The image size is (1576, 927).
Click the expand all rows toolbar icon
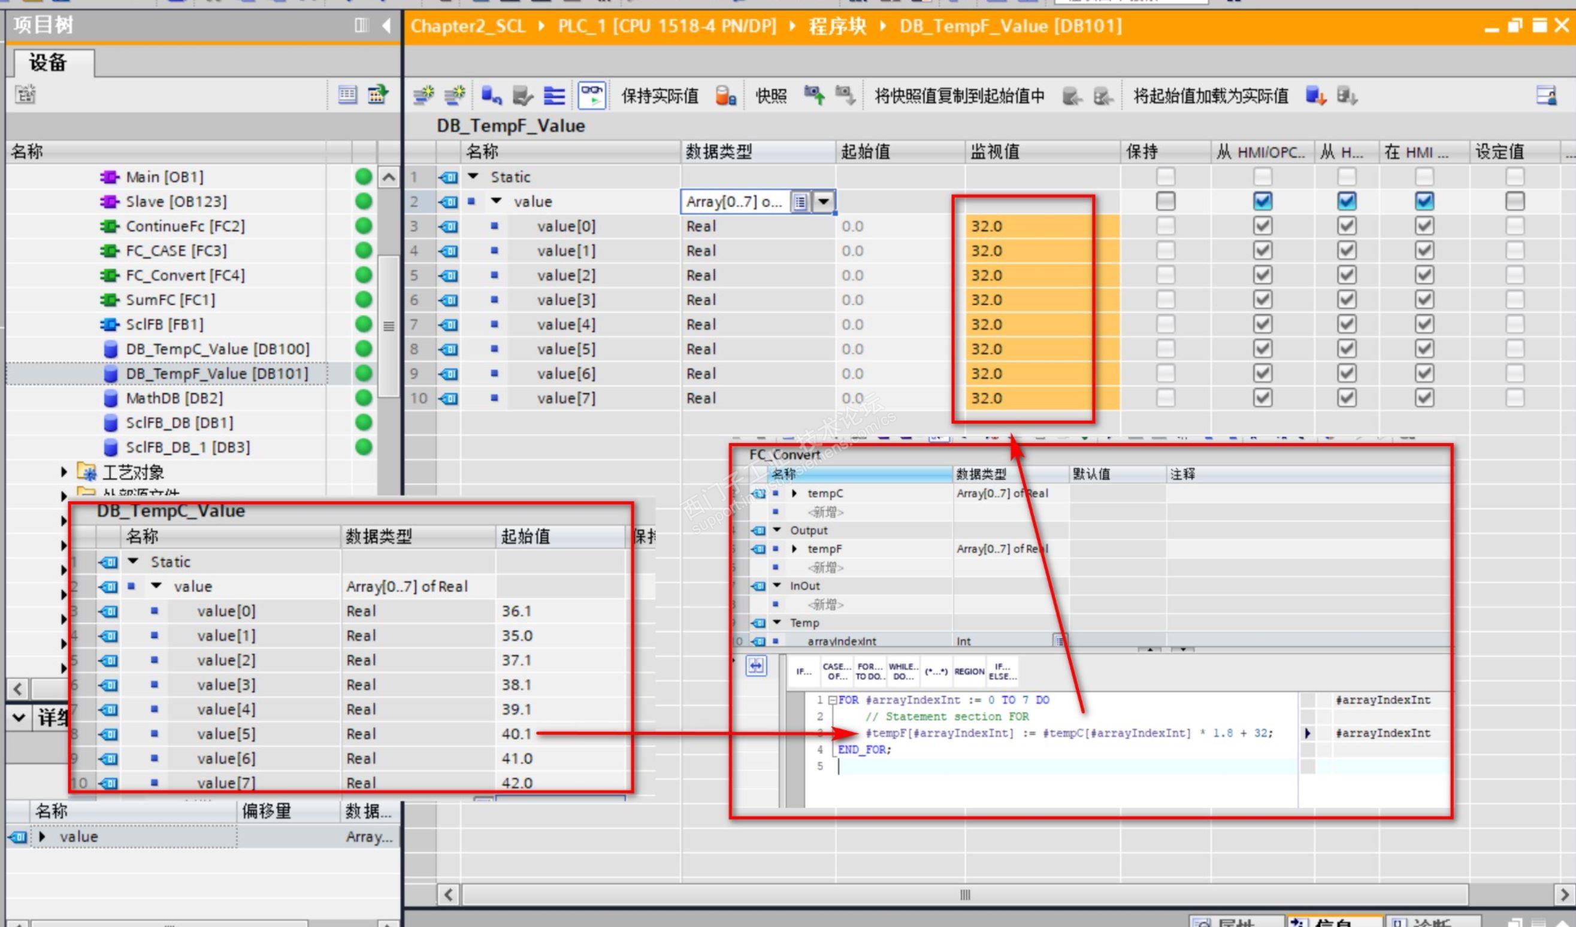[554, 96]
